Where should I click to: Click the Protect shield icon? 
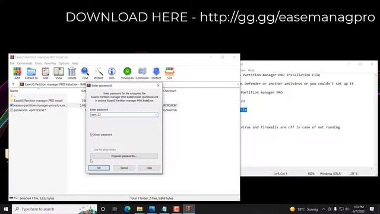click(x=156, y=73)
